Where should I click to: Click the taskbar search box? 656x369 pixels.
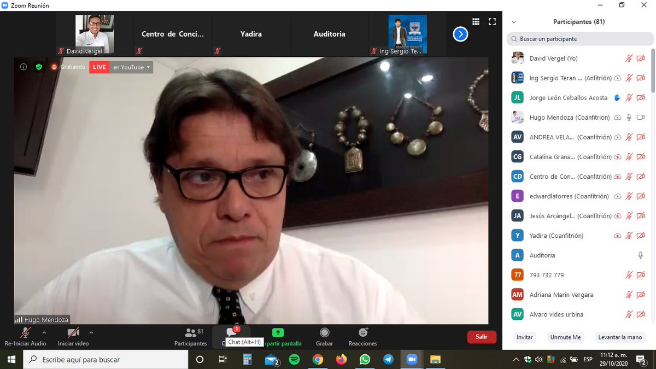[x=106, y=359]
